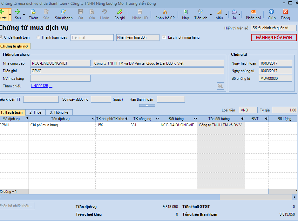Select Chưa thanh toán radio option
Image resolution: width=298 pixels, height=221 pixels.
[x=1, y=37]
